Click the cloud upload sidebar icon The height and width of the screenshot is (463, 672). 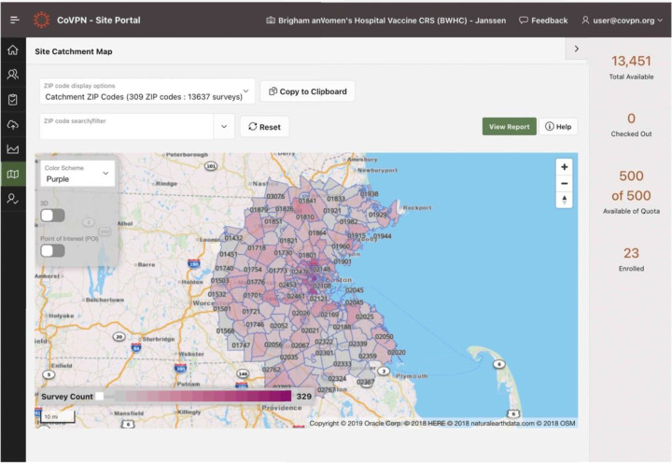click(x=13, y=124)
